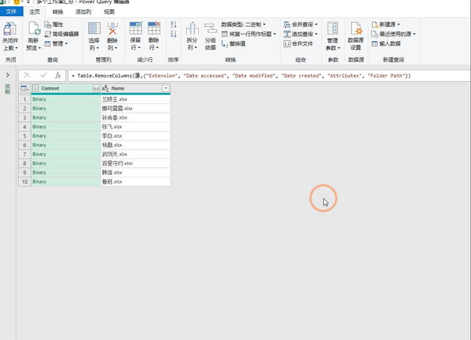Open the Append Queries (追加查询) dropdown
Image resolution: width=471 pixels, height=340 pixels.
(x=300, y=34)
